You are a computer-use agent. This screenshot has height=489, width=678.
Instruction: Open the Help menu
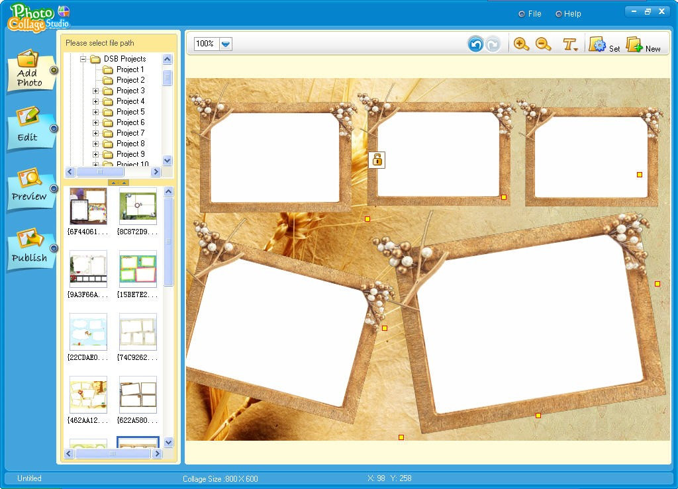pos(569,14)
